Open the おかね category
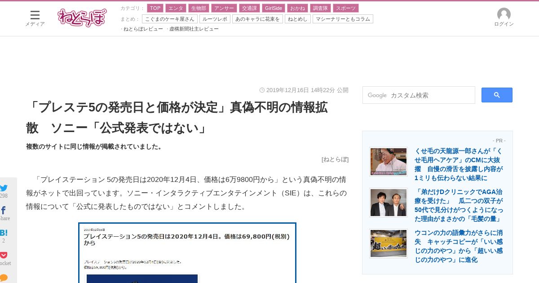539x283 pixels. (297, 8)
